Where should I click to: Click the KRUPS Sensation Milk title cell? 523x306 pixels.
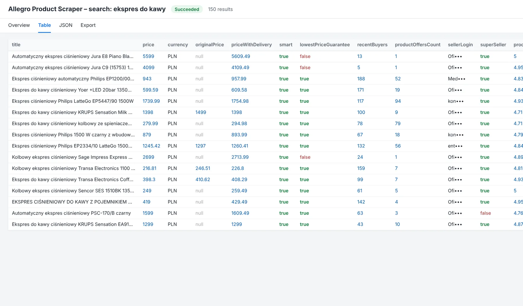(72, 112)
